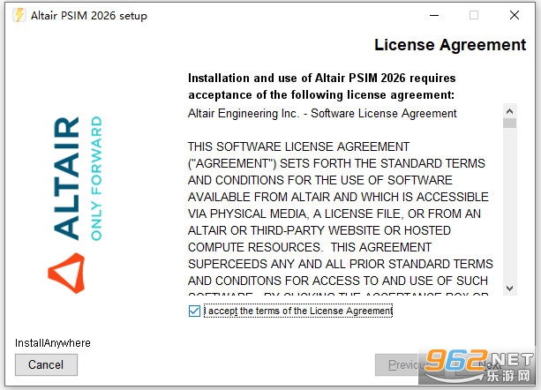Click the Cancel button
The image size is (541, 390).
coord(46,364)
